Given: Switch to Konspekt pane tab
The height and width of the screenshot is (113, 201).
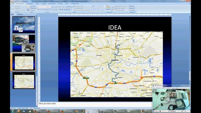Looking at the screenshot, I should click(20, 14).
